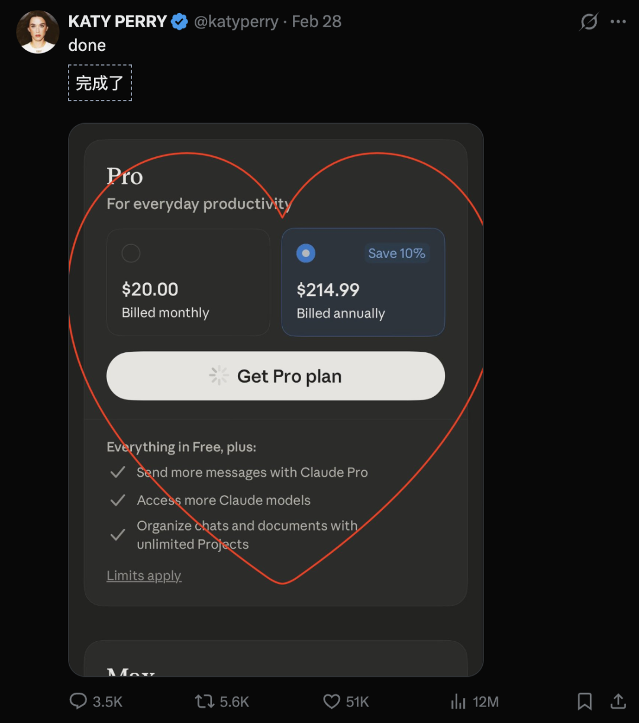Open the Limits apply link
Viewport: 639px width, 723px height.
[x=144, y=576]
